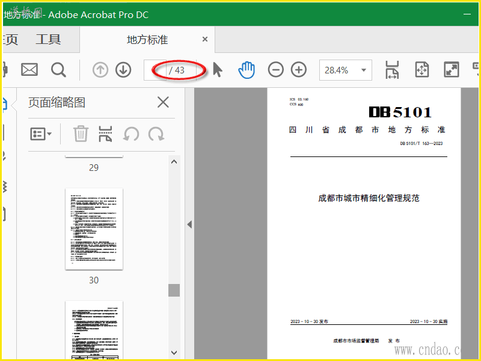Switch to the 地方标准 tab

147,40
